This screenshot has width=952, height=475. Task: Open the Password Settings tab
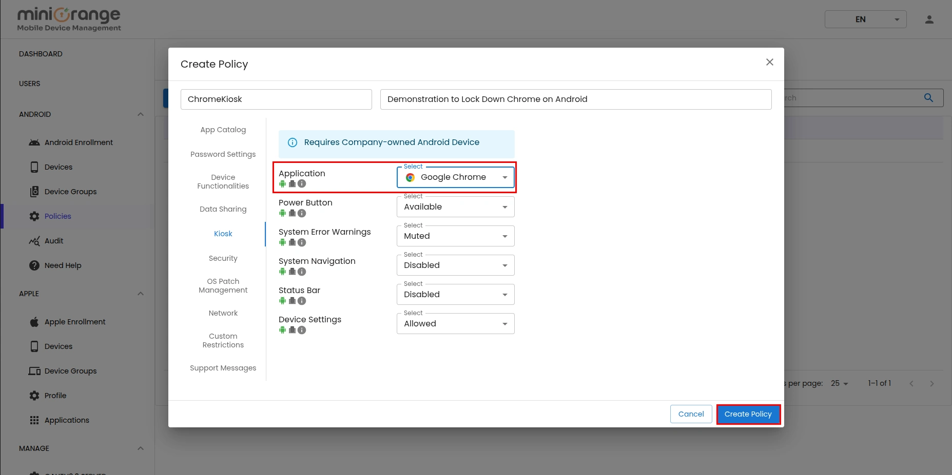point(223,154)
